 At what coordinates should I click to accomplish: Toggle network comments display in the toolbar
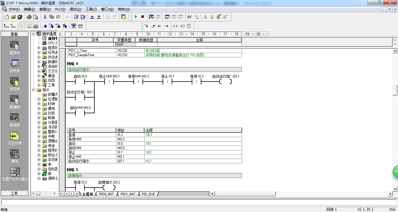[x=29, y=26]
